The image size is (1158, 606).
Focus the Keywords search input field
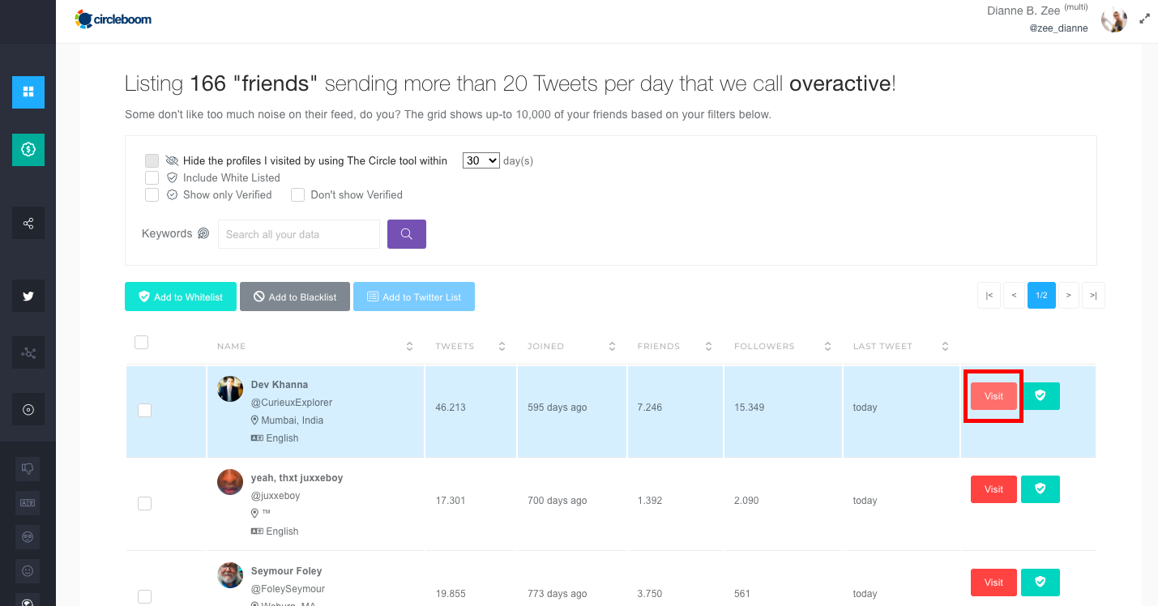click(298, 234)
